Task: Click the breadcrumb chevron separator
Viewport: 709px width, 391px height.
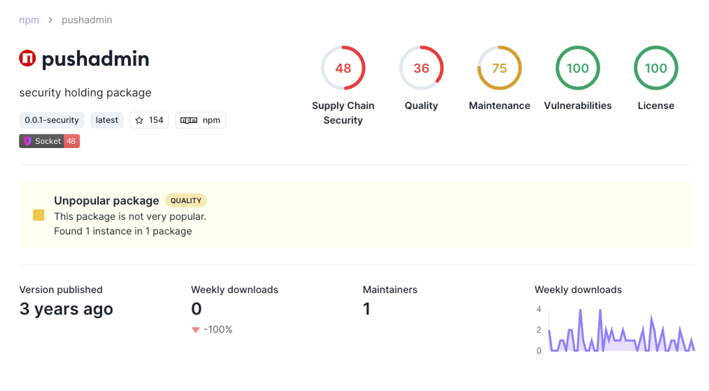Action: click(x=51, y=20)
